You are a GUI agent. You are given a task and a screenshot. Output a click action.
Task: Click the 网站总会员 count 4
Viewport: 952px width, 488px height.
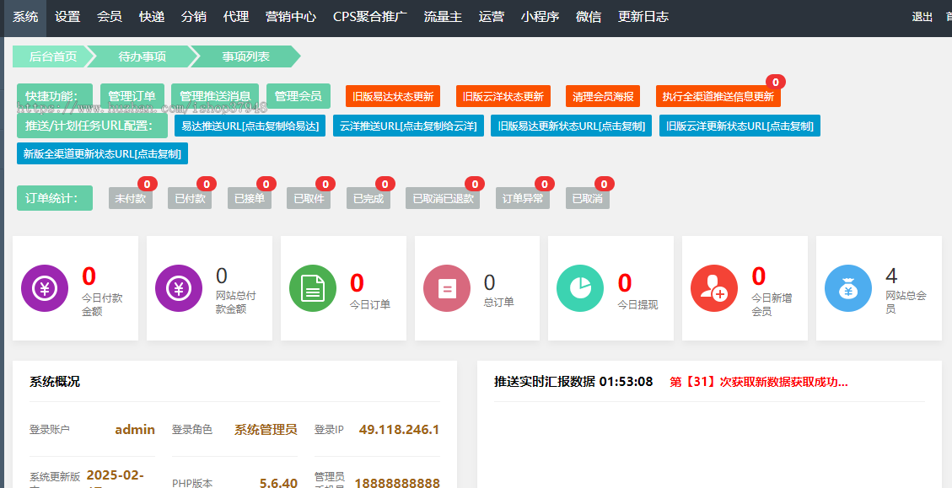coord(891,276)
